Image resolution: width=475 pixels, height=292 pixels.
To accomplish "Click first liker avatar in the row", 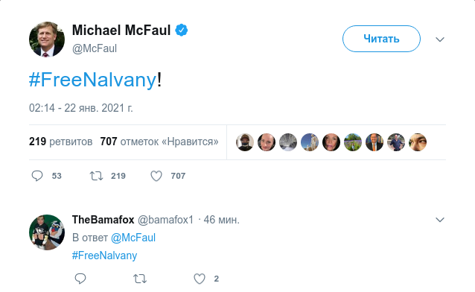I will (x=245, y=142).
